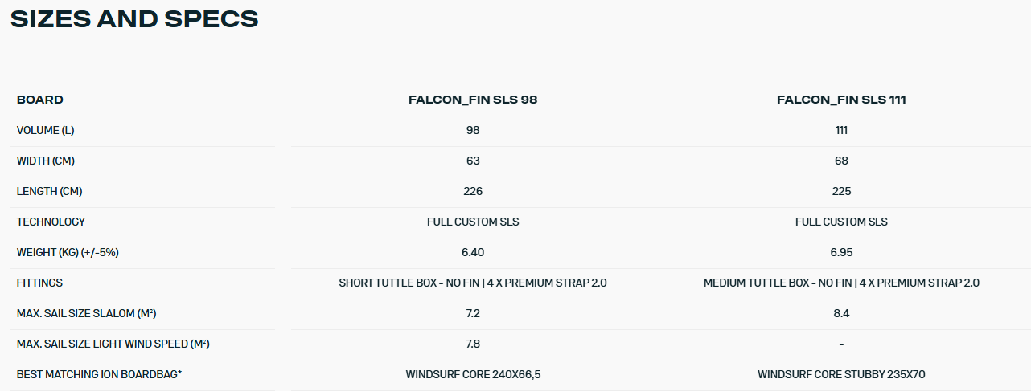Select the Short Tuttle Box fittings cell
This screenshot has height=391, width=1031.
coord(473,283)
